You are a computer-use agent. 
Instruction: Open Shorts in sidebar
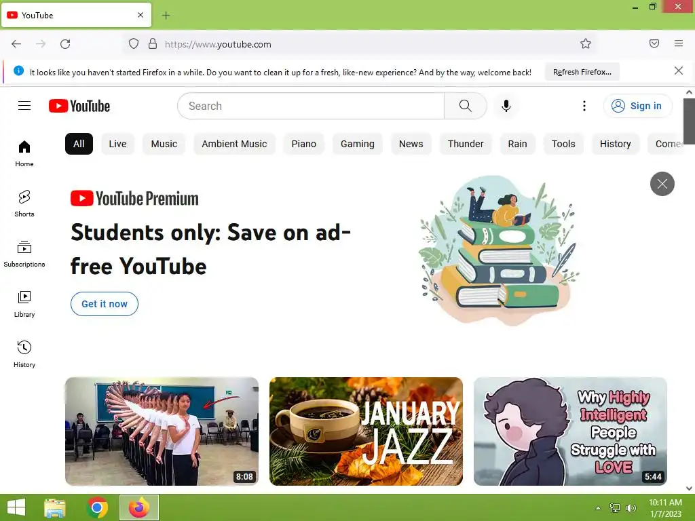(24, 204)
